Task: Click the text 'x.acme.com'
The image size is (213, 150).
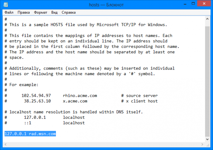Action: pyautogui.click(x=75, y=101)
